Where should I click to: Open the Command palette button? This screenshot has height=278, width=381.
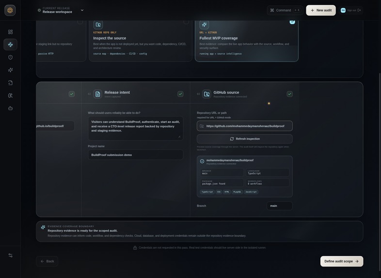(285, 10)
